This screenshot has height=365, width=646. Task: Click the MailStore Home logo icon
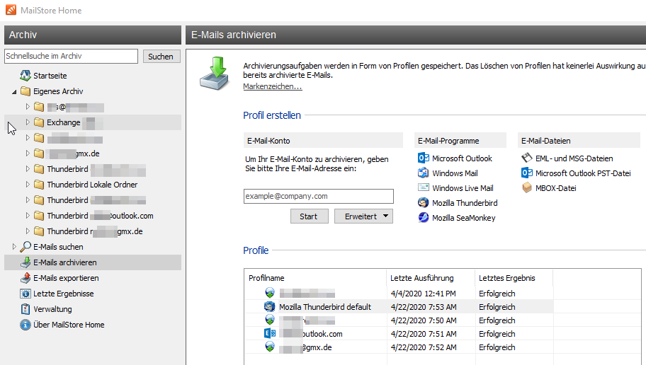[11, 10]
